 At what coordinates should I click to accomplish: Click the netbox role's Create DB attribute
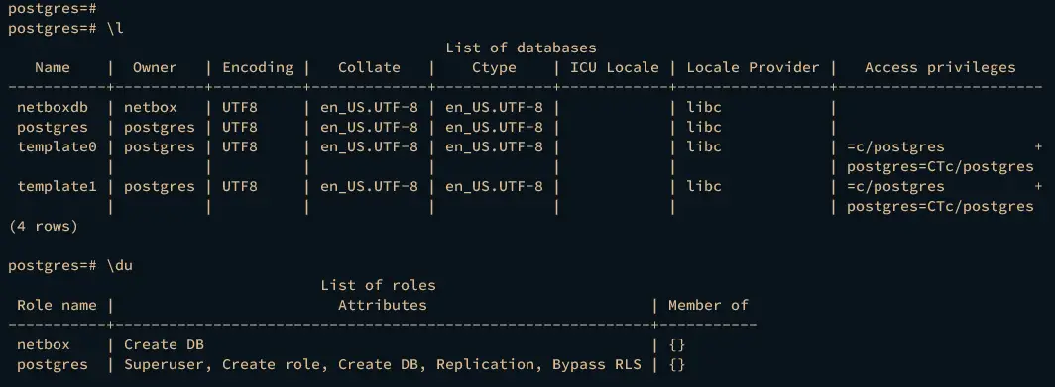click(x=165, y=344)
